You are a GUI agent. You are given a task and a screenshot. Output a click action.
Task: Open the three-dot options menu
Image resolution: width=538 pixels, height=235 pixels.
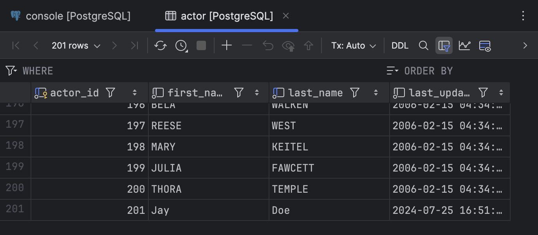click(x=524, y=16)
